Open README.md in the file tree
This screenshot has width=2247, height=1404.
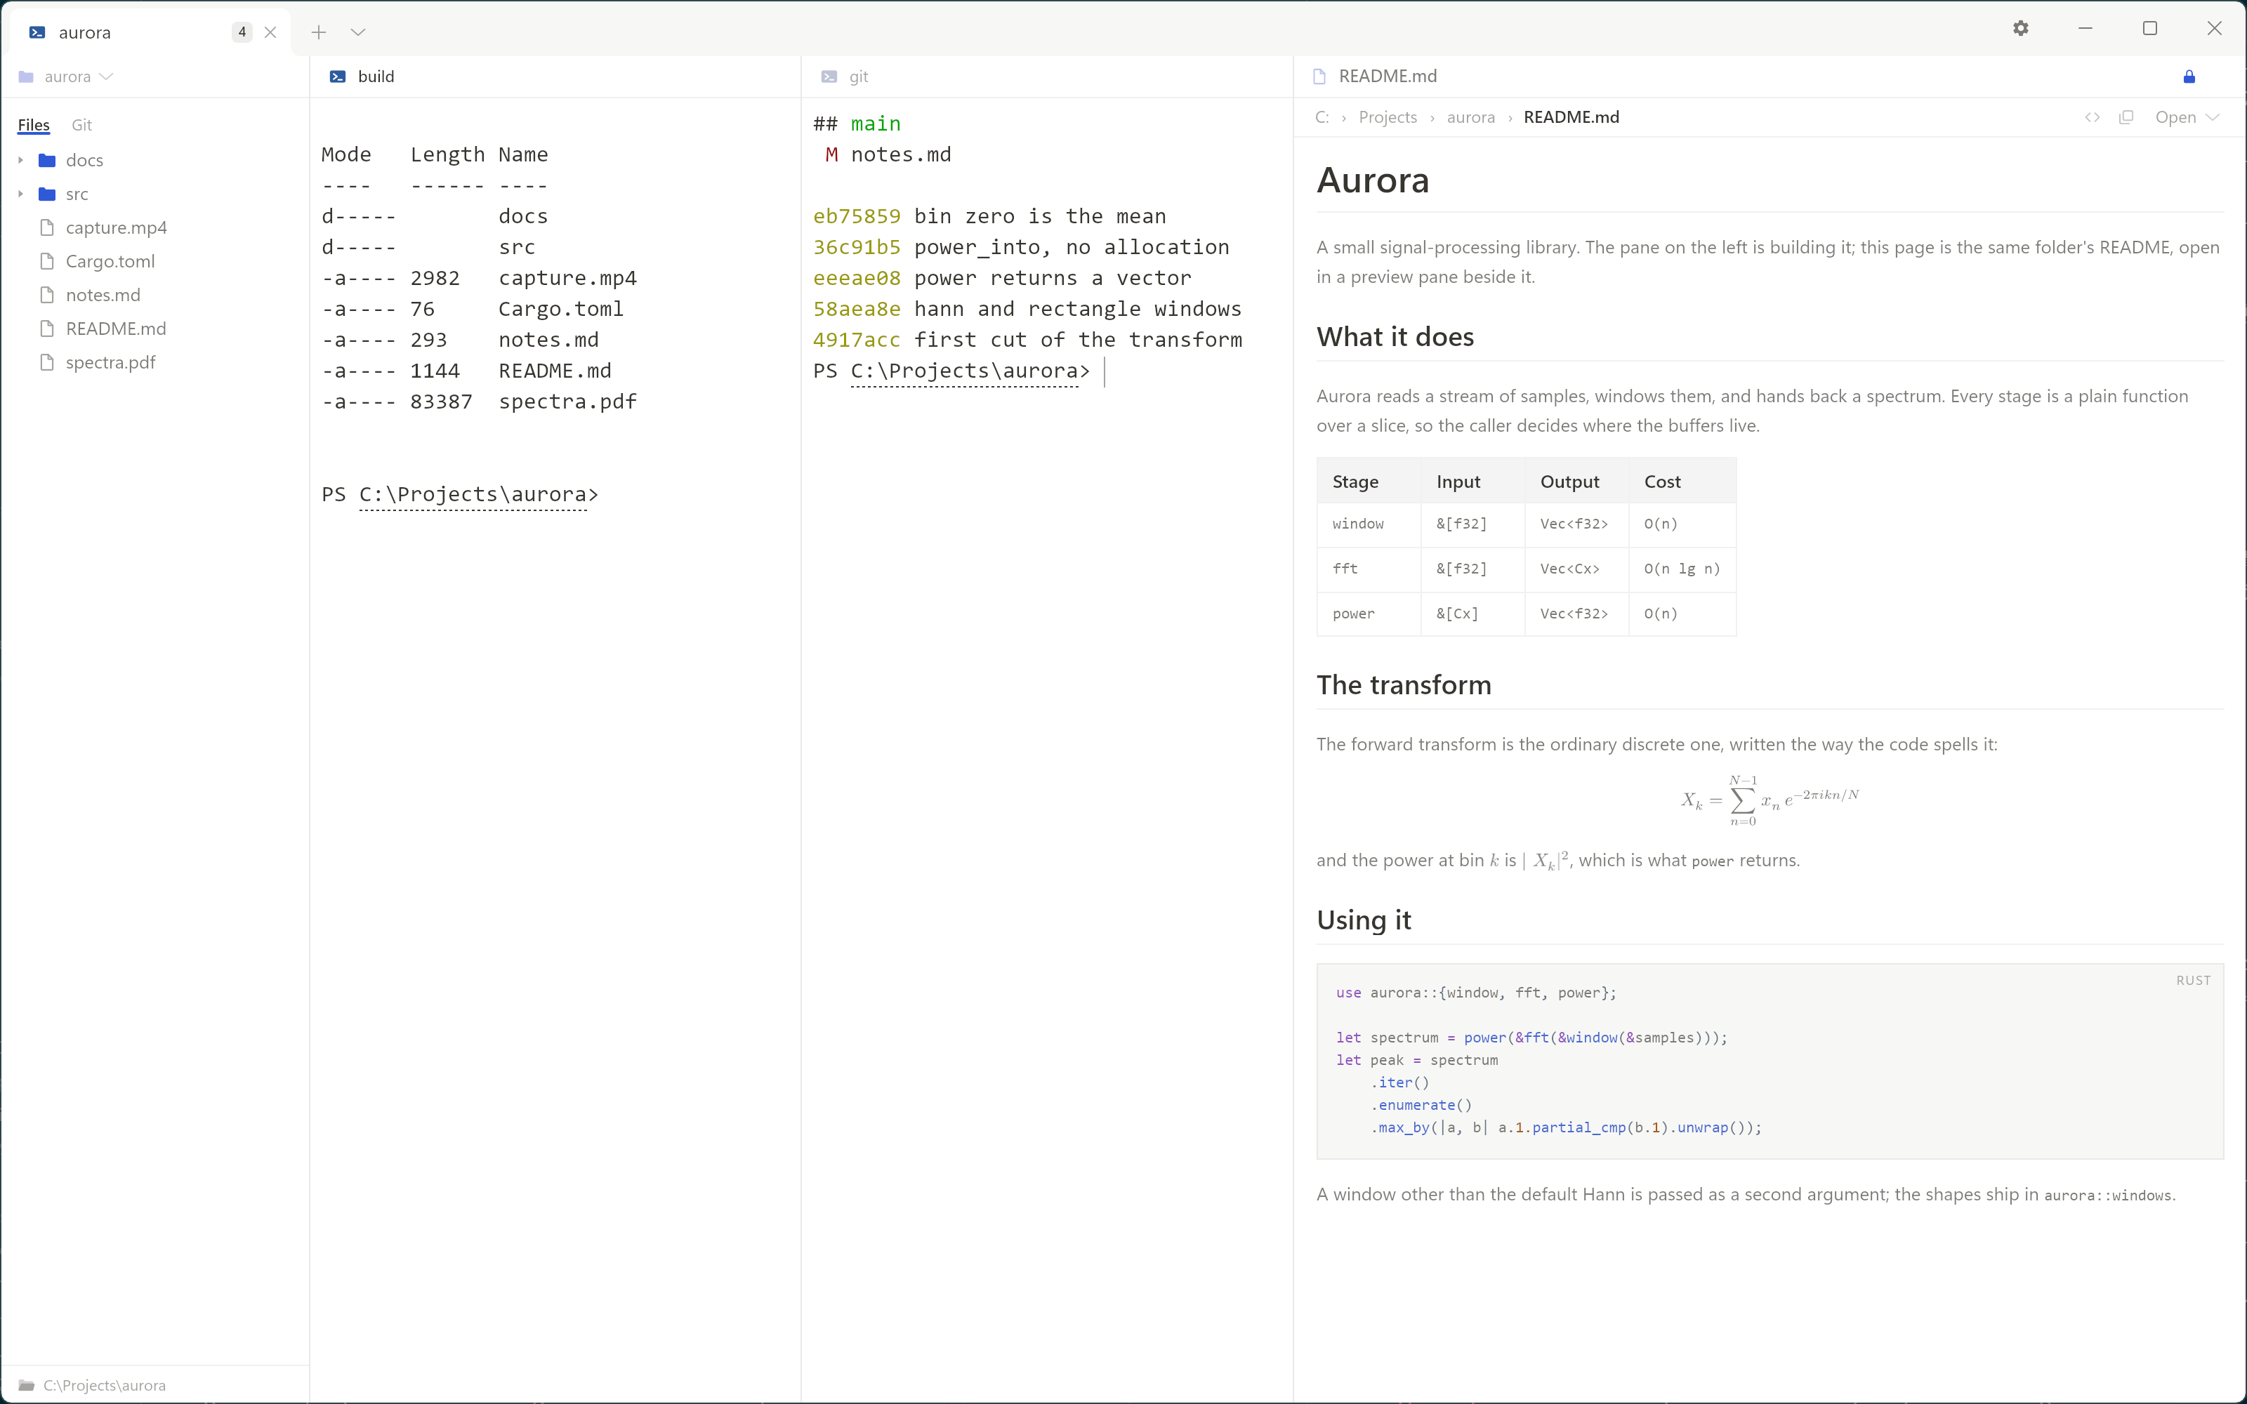(116, 329)
